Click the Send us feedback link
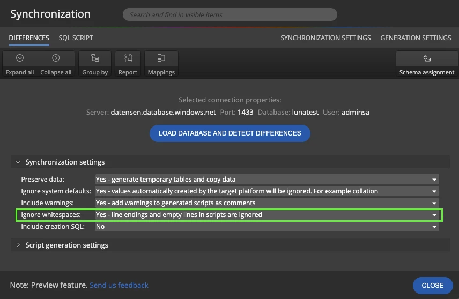This screenshot has height=299, width=459. coord(119,285)
